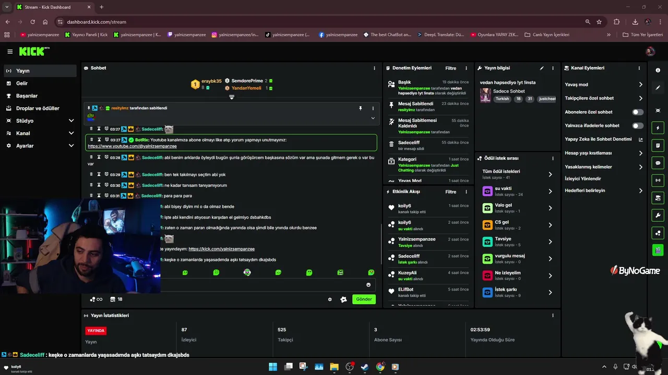668x375 pixels.
Task: Open a new browser tab
Action: coord(101,7)
